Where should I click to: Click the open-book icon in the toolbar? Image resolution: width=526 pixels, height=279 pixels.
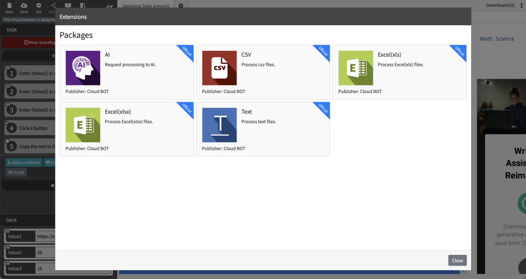coord(68,5)
